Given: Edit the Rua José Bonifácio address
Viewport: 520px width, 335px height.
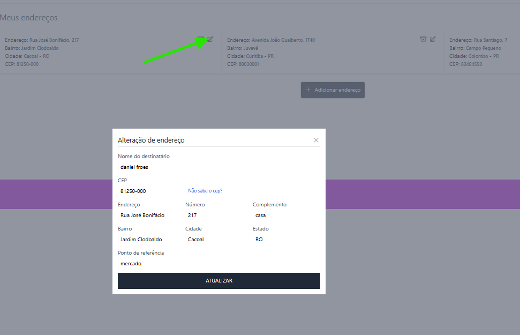Looking at the screenshot, I should pos(210,39).
